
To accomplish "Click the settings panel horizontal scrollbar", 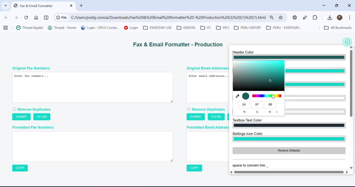I will [x=289, y=172].
